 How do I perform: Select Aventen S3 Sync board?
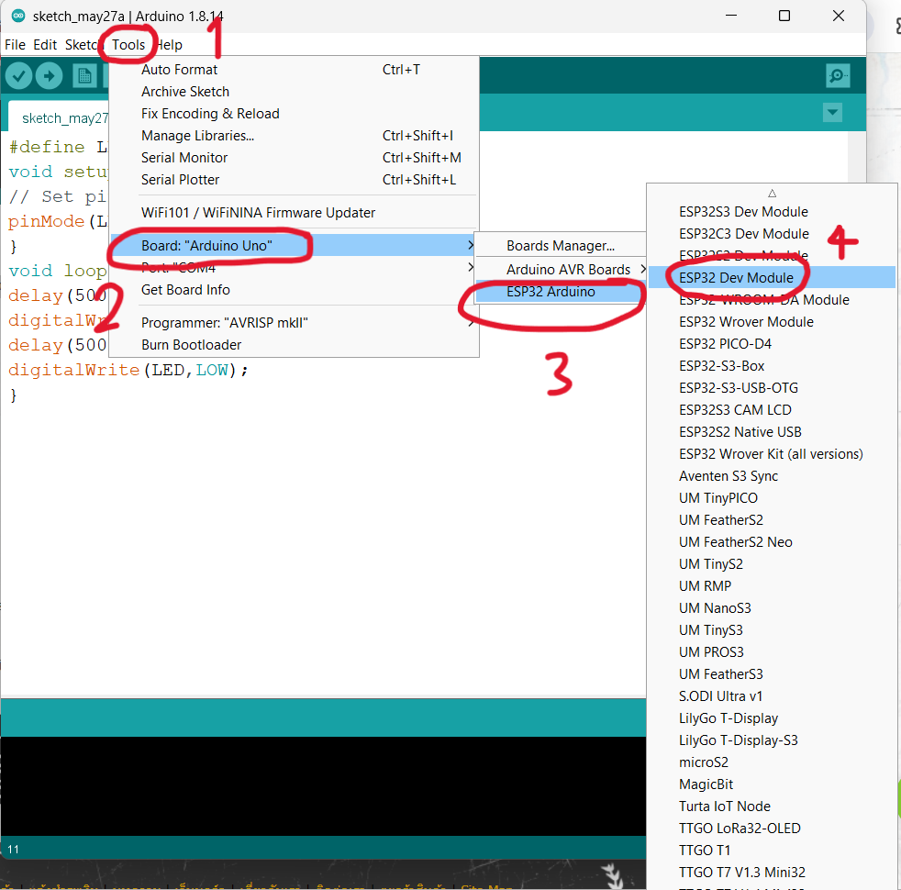[772, 476]
